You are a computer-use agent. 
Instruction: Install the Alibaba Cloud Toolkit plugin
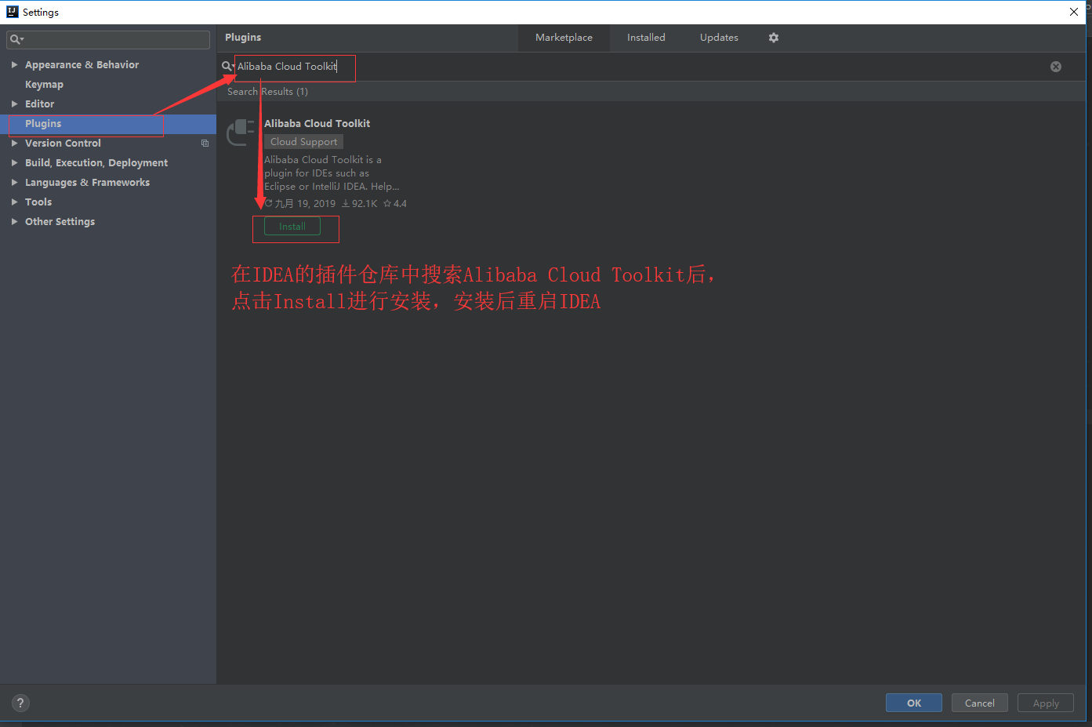tap(292, 227)
